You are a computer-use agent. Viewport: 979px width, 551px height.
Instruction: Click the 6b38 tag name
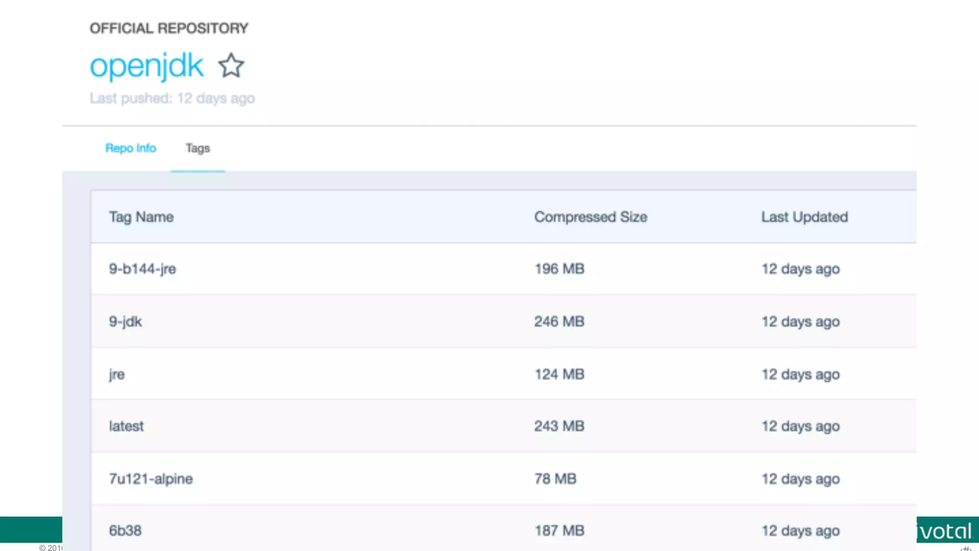pos(125,530)
